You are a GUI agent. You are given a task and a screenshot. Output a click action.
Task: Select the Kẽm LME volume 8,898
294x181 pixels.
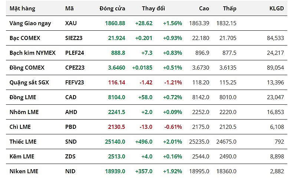click(x=277, y=156)
